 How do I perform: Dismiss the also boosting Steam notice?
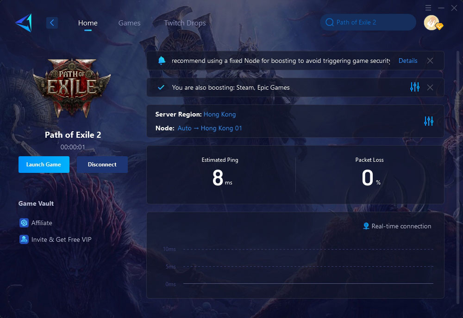430,87
